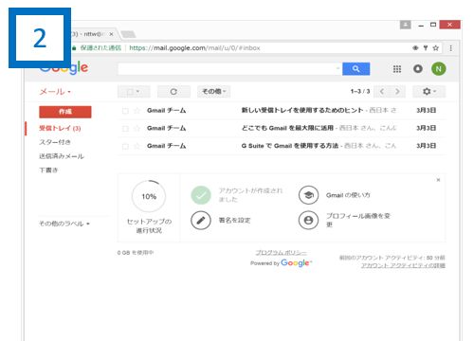This screenshot has height=341, width=474.
Task: Click the secure connection lock icon
Action: tap(74, 48)
